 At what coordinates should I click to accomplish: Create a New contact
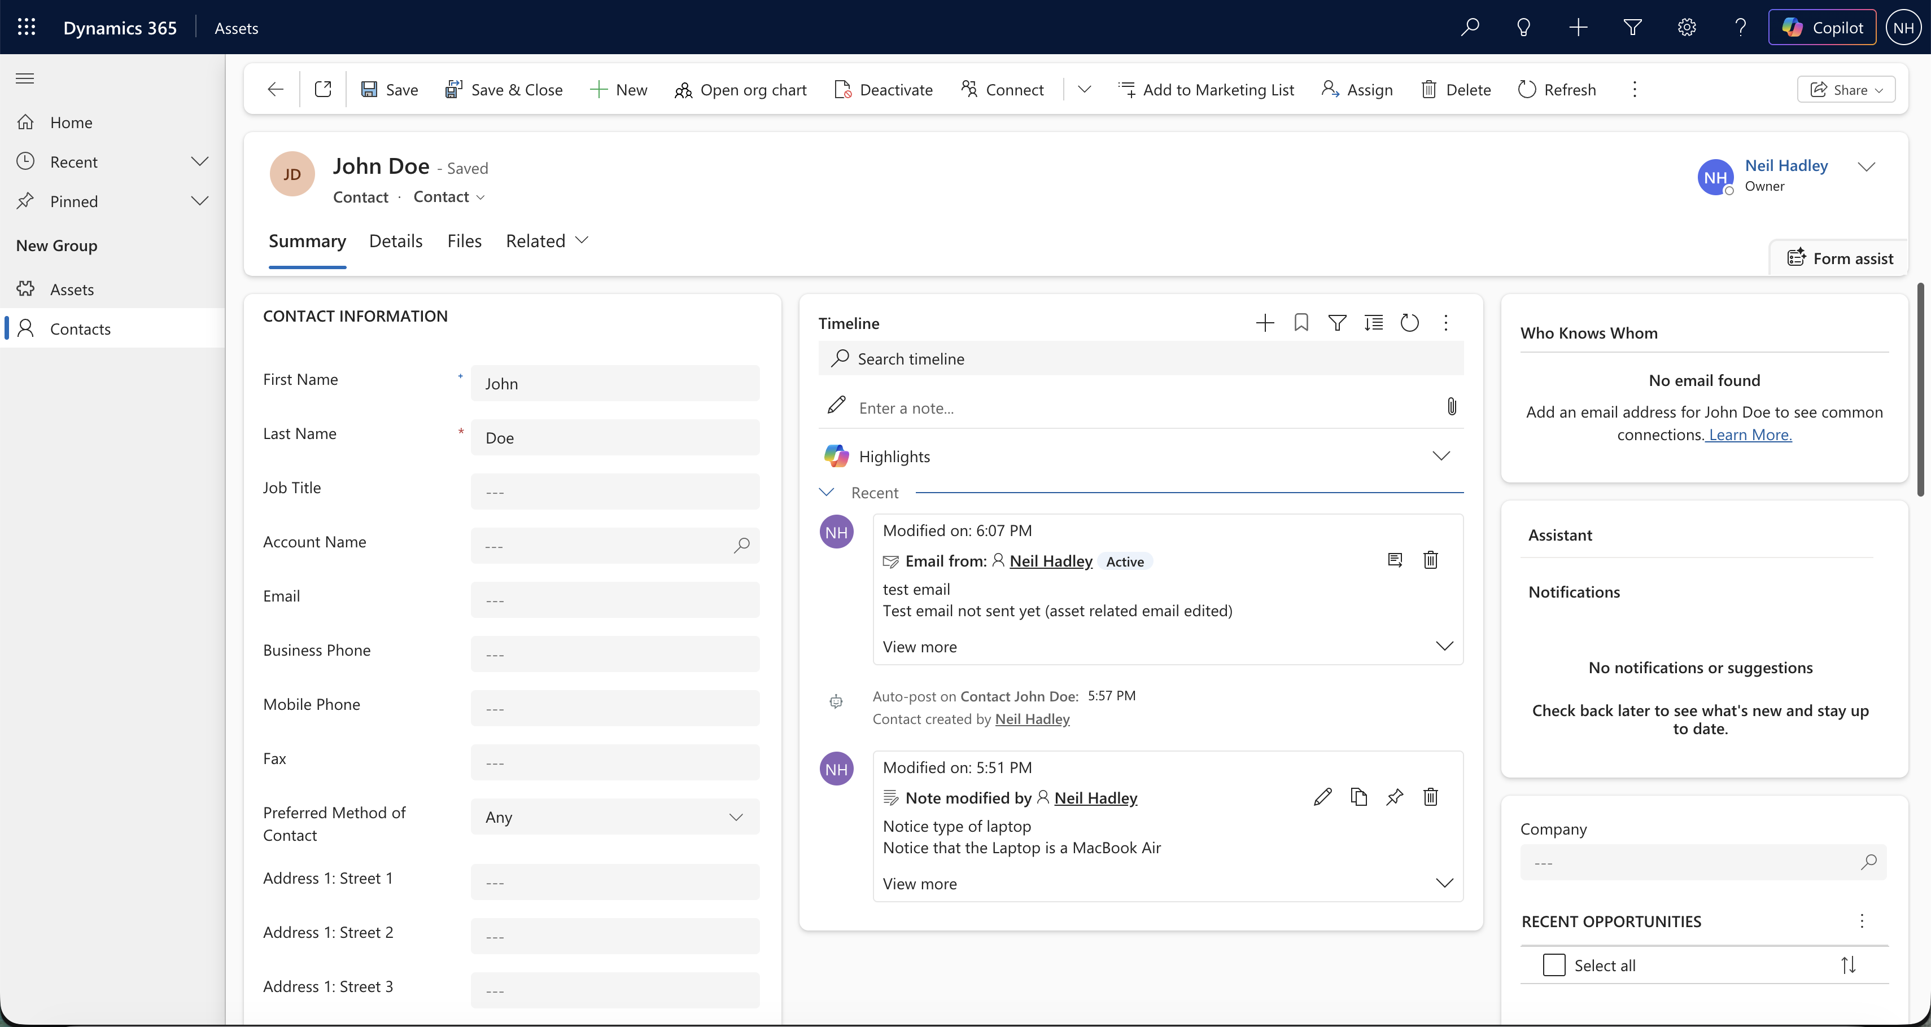618,90
